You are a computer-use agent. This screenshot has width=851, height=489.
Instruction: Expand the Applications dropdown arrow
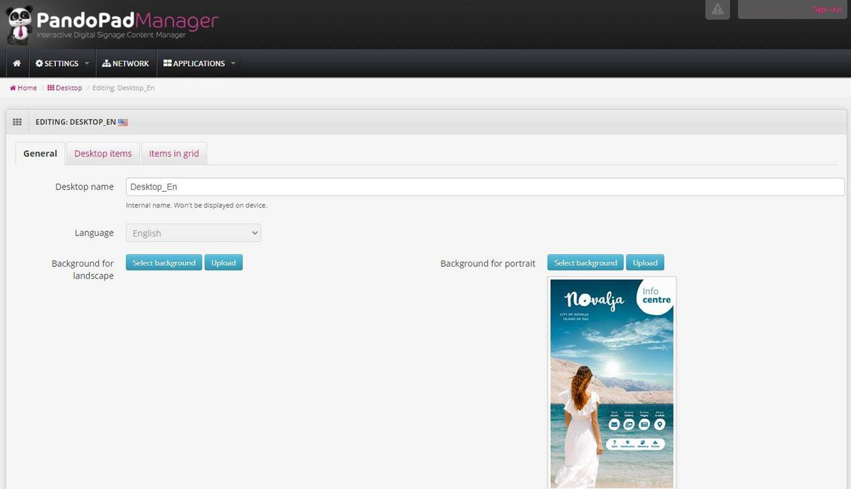pos(233,63)
